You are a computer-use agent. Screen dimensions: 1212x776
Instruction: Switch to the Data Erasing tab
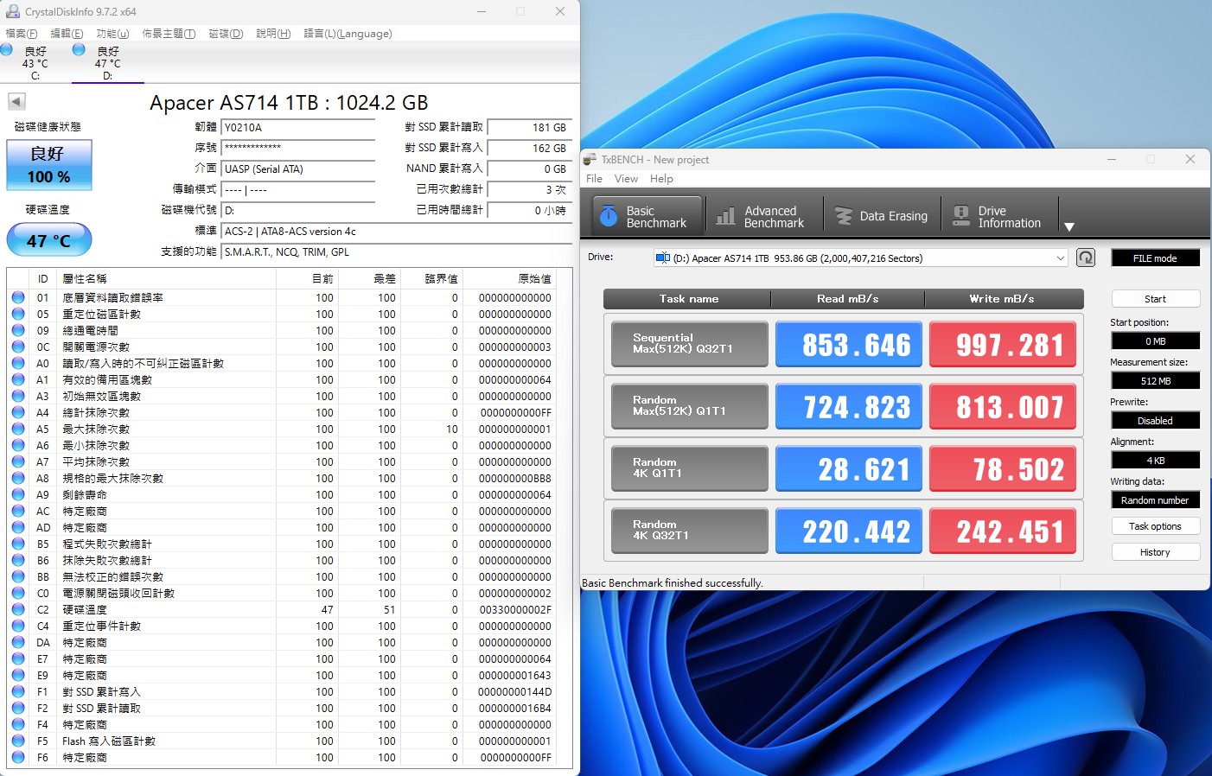pos(881,216)
